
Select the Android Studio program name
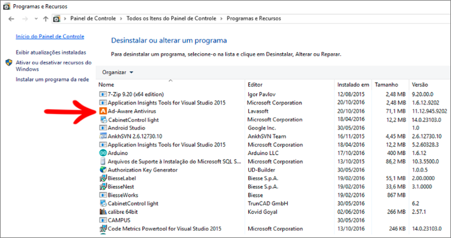126,127
